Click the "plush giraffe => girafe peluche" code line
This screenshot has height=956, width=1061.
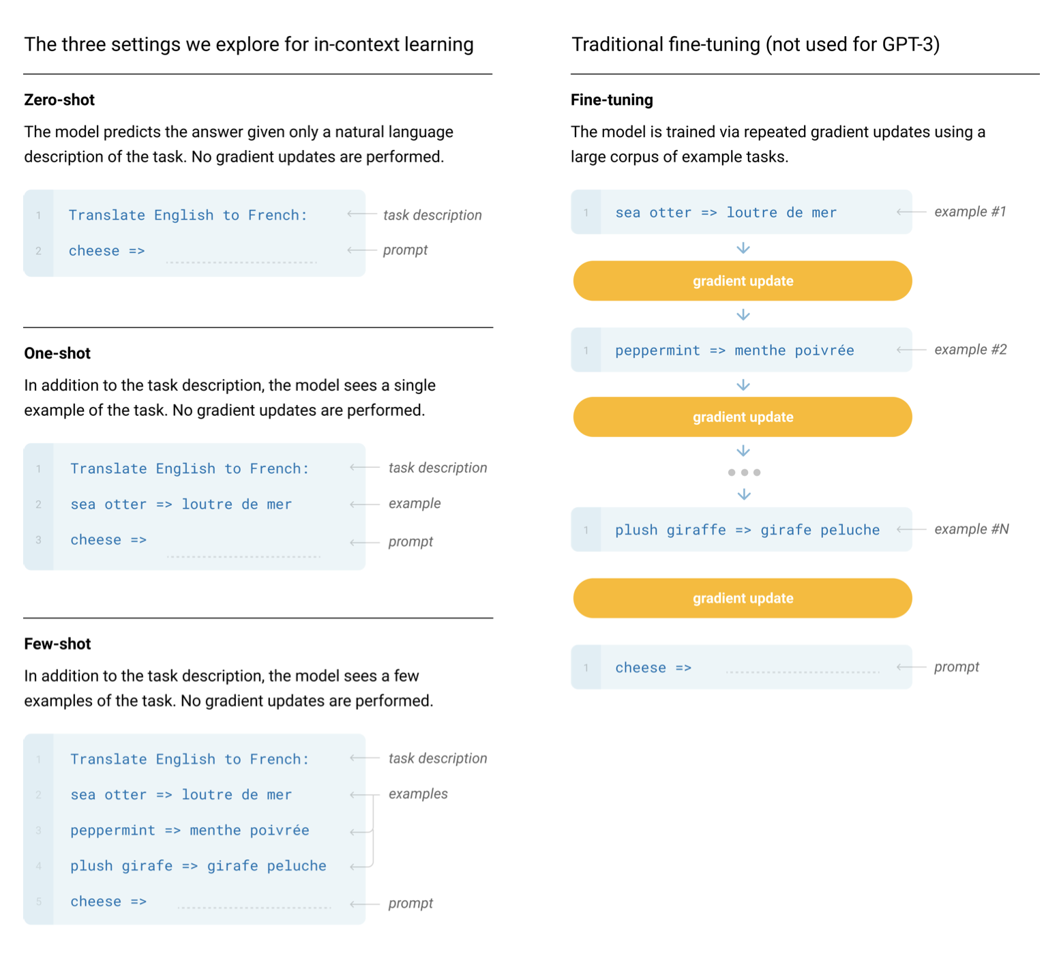(747, 530)
